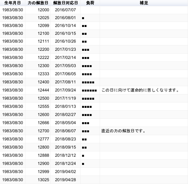This screenshot has width=188, height=184.
Task: Select cell with value 13025
Action: [38, 180]
